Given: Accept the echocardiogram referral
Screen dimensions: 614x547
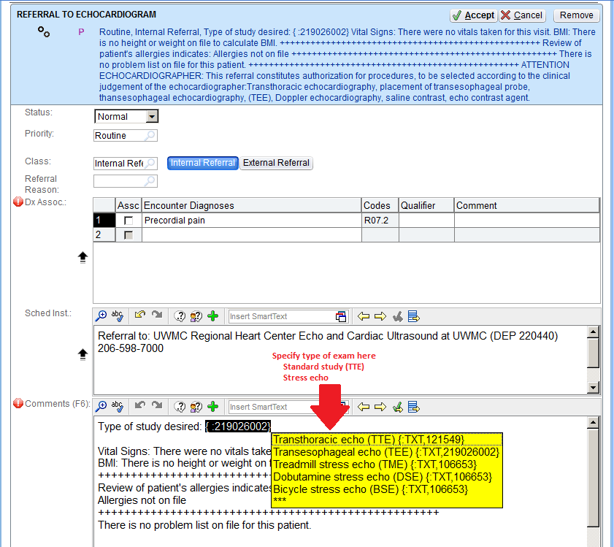Looking at the screenshot, I should coord(473,15).
